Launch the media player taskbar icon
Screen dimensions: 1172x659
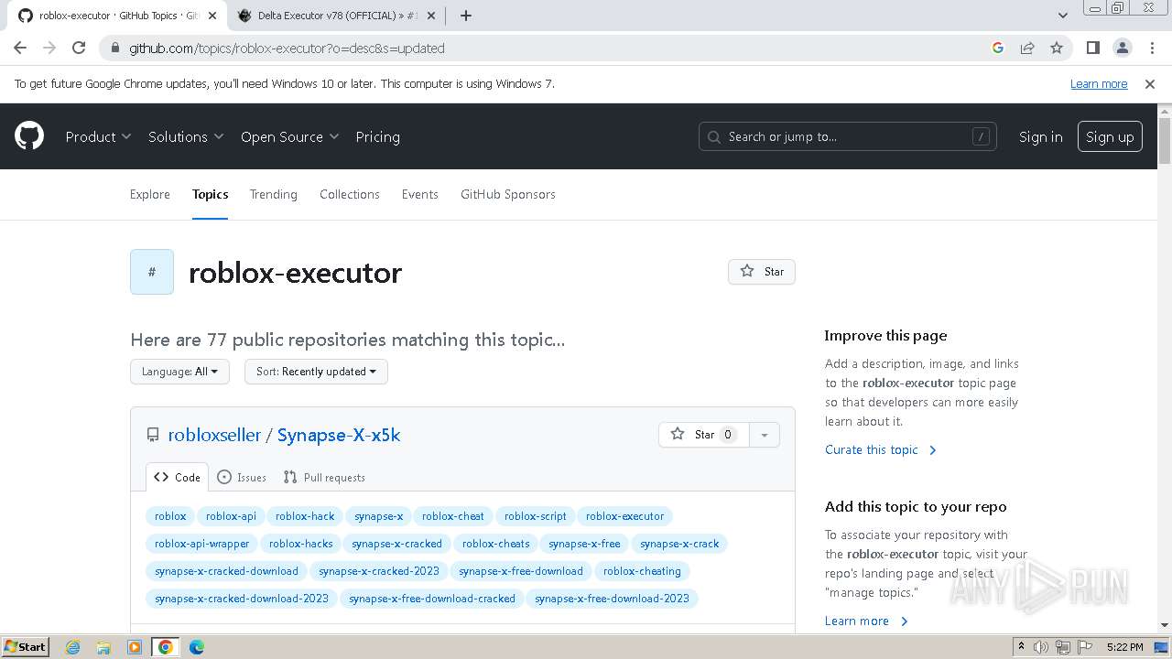point(135,647)
